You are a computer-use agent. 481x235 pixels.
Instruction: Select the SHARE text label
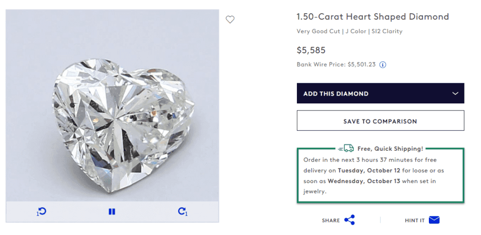pyautogui.click(x=331, y=220)
